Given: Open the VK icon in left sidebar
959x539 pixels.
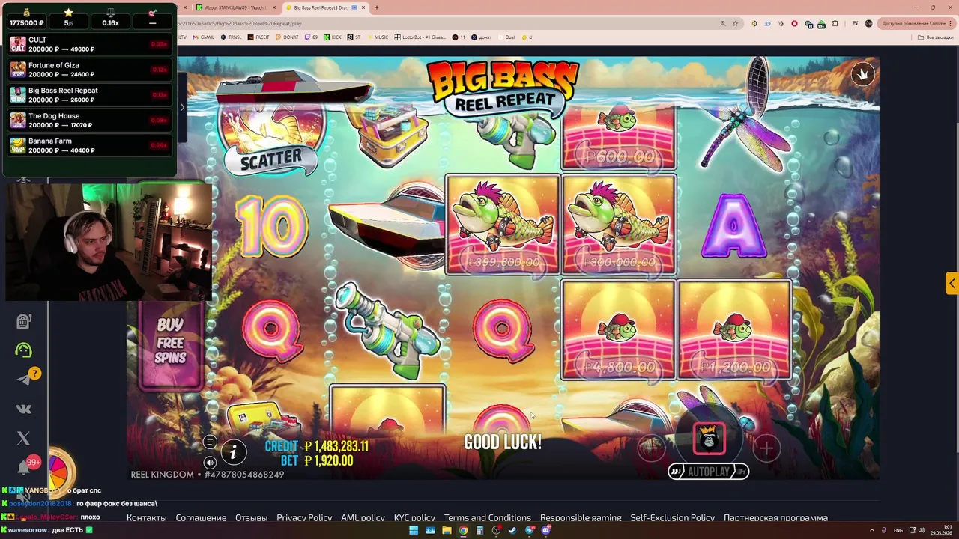Looking at the screenshot, I should click(23, 409).
